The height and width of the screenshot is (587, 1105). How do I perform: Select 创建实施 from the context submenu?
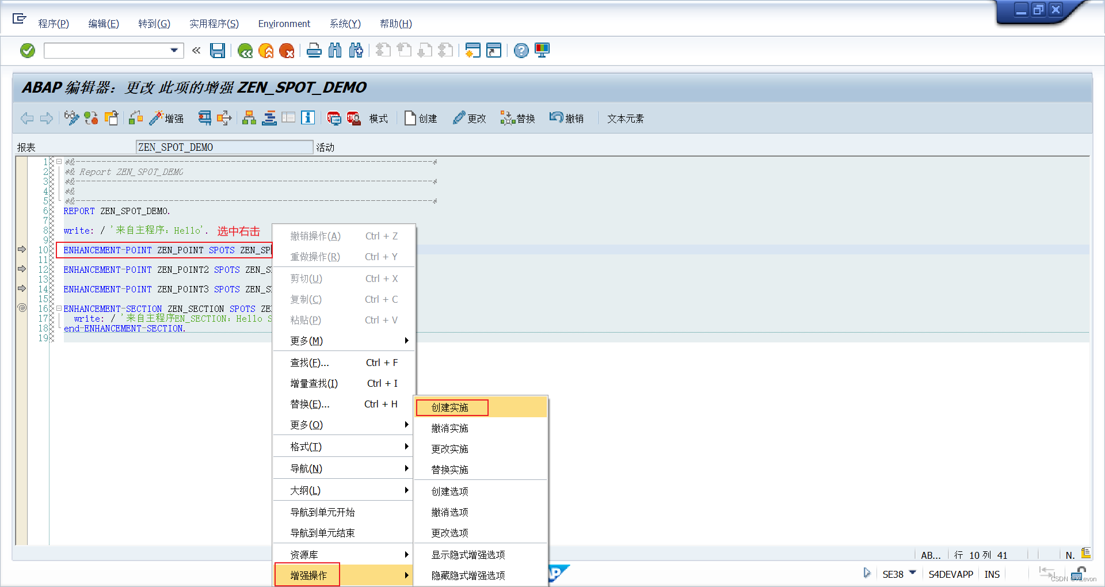[x=452, y=407]
